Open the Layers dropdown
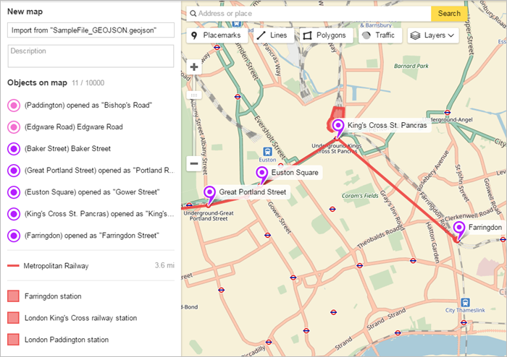This screenshot has width=507, height=357. point(433,35)
